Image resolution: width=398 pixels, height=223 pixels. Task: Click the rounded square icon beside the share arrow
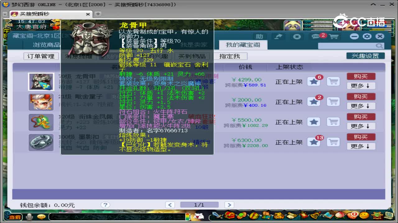(x=297, y=37)
